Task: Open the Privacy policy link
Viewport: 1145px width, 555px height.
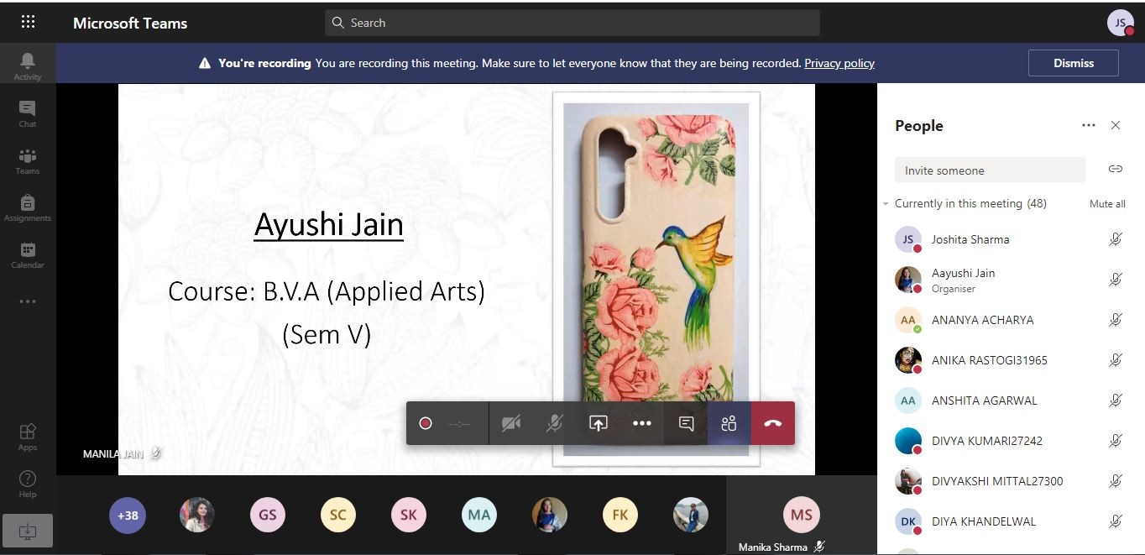Action: tap(839, 63)
